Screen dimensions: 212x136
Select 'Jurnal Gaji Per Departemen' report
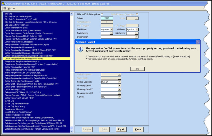point(36,104)
